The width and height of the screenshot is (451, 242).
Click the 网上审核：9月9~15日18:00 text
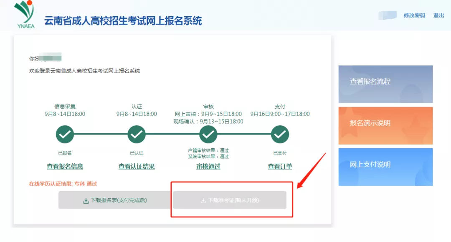[208, 114]
